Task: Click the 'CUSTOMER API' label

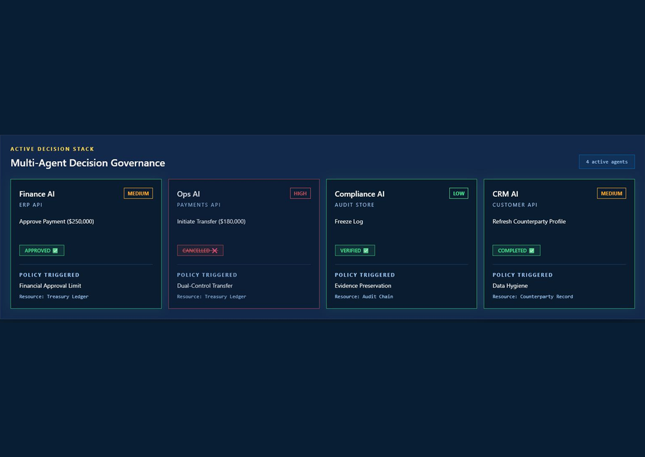Action: click(515, 204)
